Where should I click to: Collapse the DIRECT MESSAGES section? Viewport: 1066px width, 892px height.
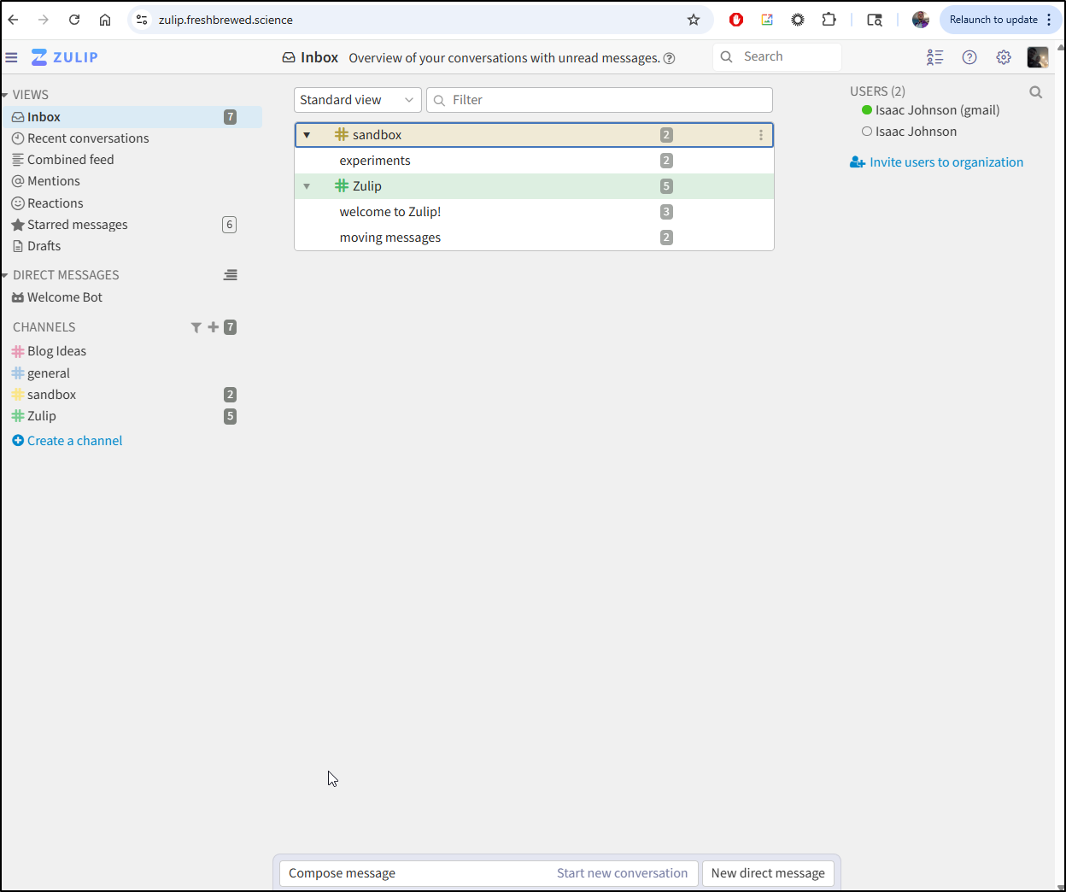point(5,275)
